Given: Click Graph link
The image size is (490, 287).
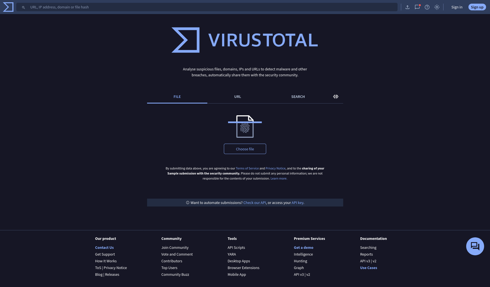Looking at the screenshot, I should pos(299,268).
